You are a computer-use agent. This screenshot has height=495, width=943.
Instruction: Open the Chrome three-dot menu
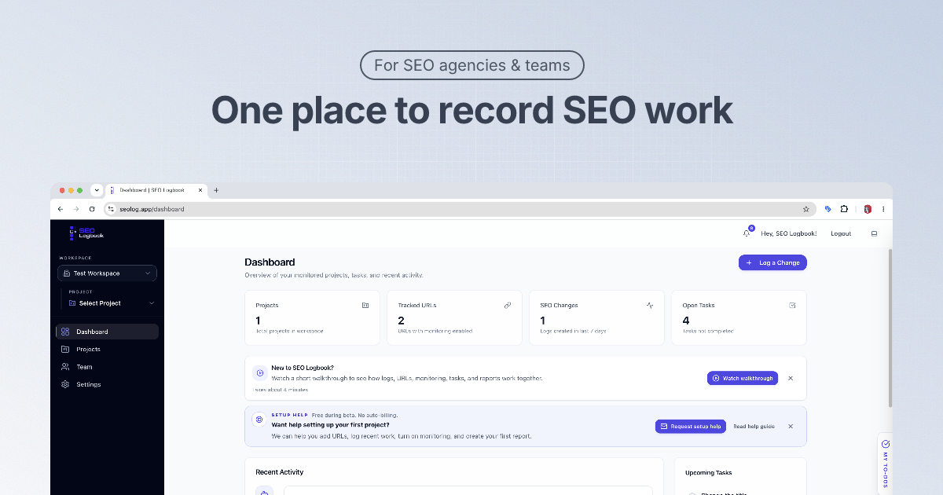(x=883, y=209)
